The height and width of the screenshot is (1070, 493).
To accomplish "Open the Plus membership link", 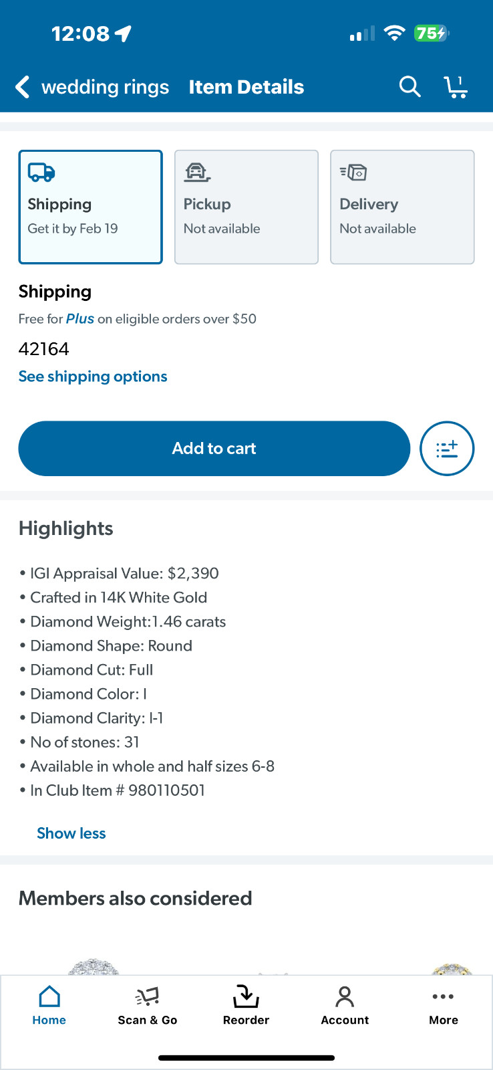I will click(79, 318).
